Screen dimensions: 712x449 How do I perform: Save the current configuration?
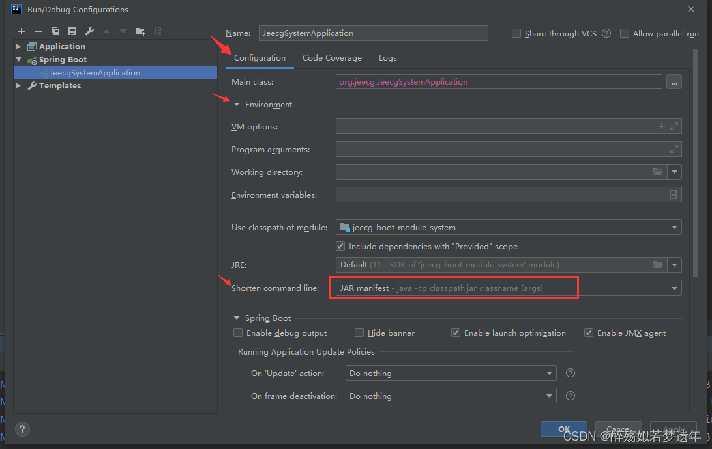72,31
